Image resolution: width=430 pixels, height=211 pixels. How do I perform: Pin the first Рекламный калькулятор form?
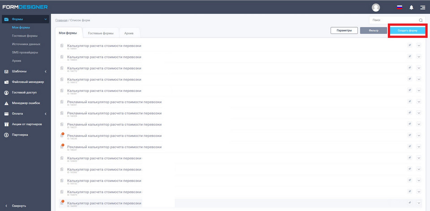(409, 102)
